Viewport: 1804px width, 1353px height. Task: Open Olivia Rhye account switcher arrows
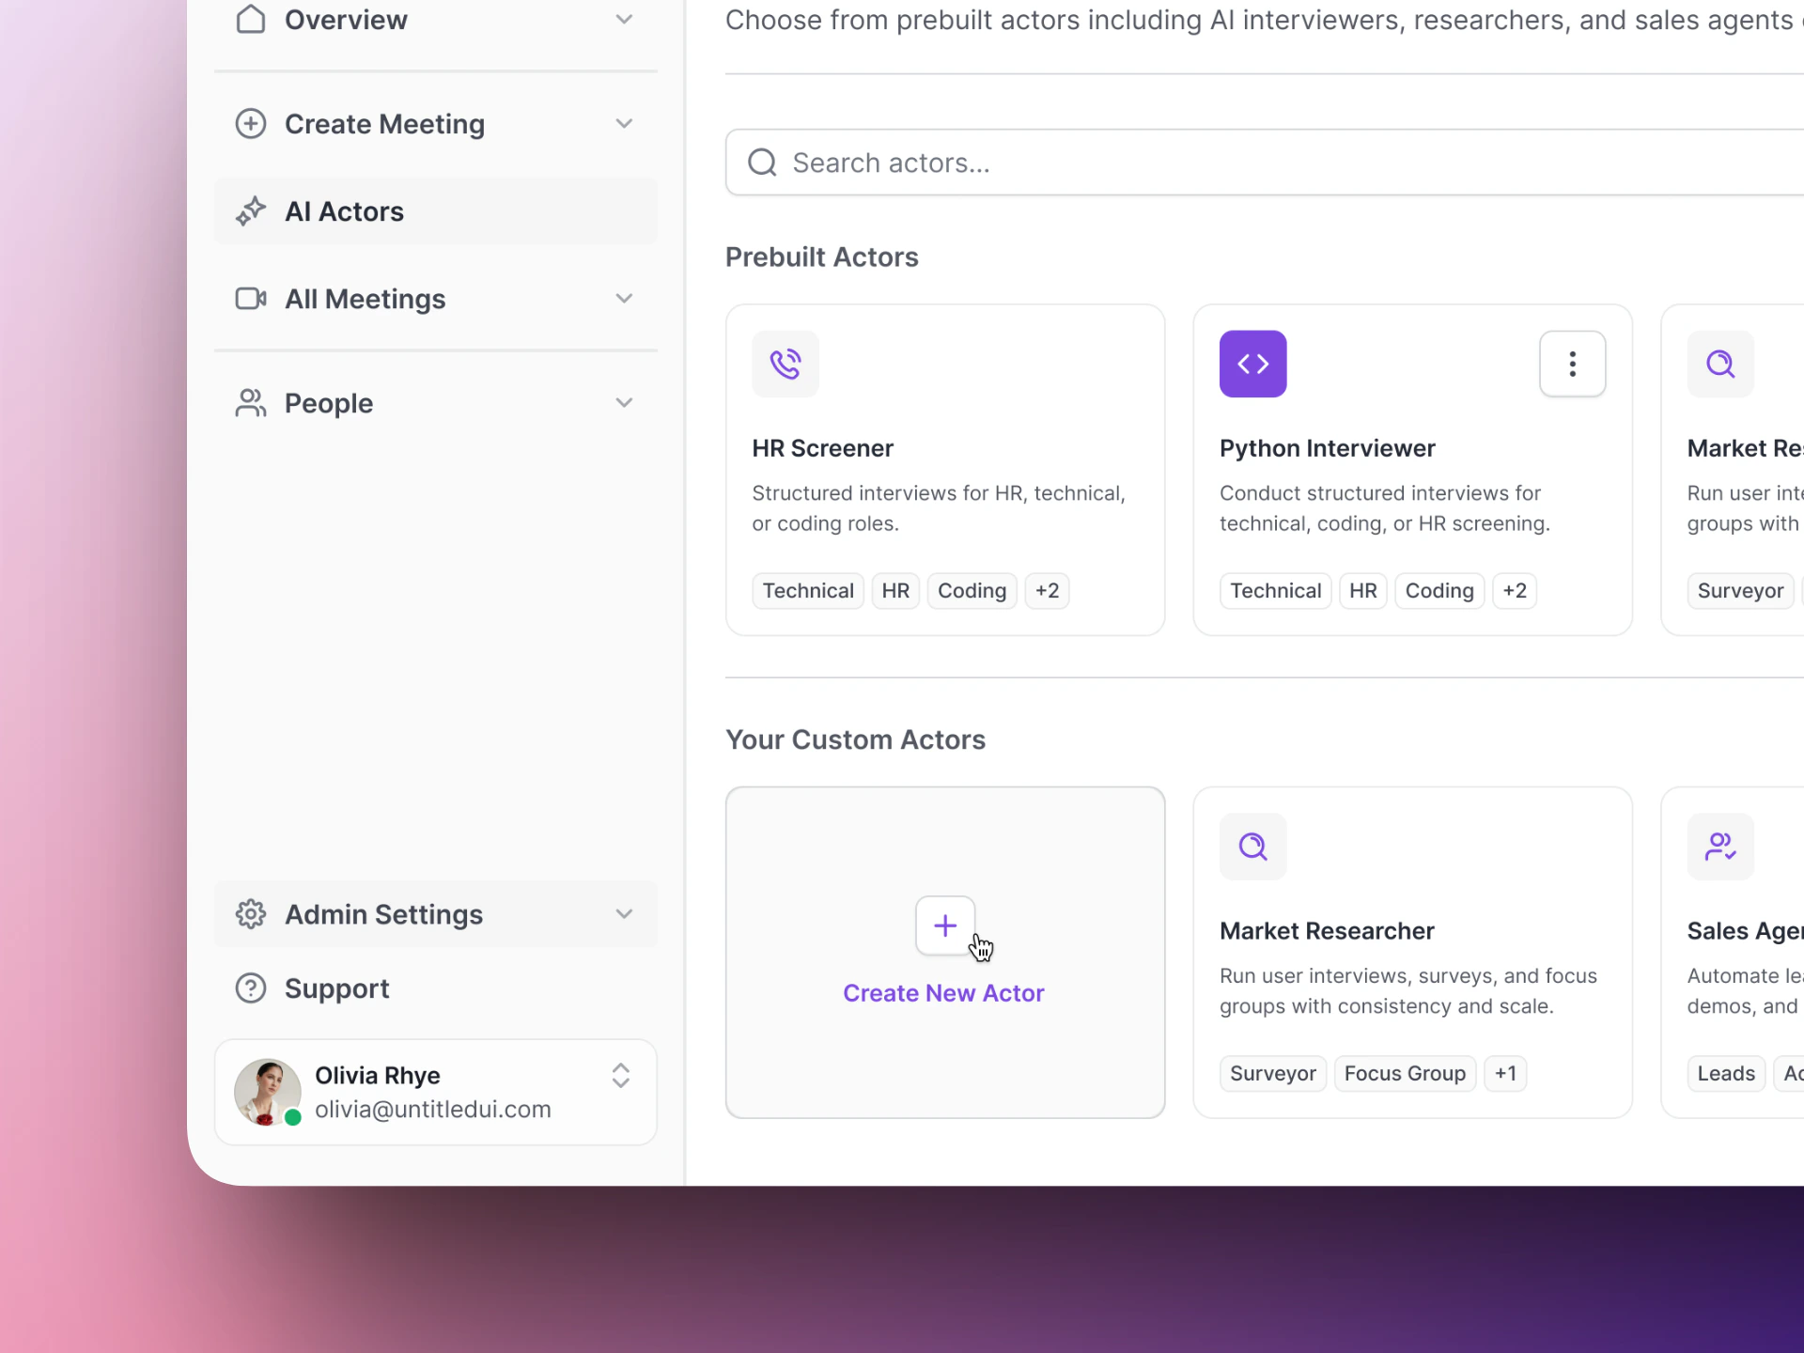[620, 1075]
